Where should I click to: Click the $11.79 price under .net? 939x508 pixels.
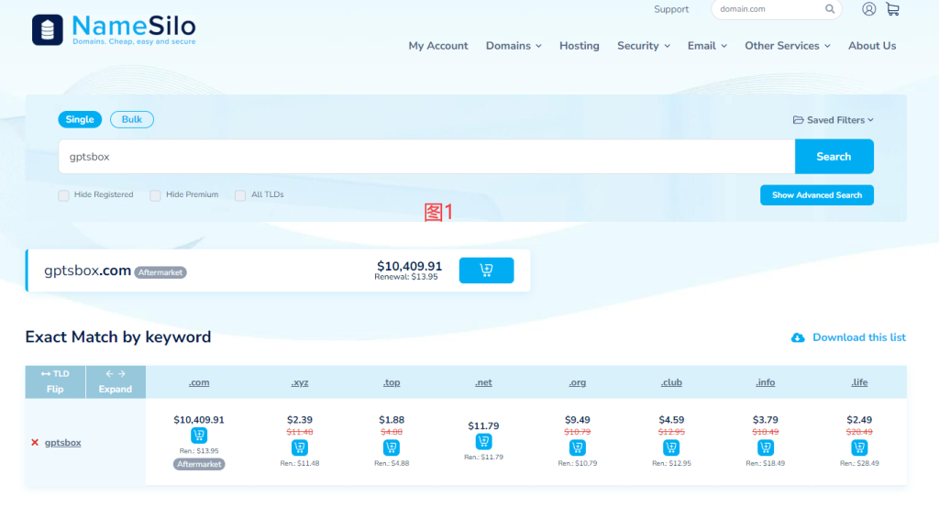[483, 425]
